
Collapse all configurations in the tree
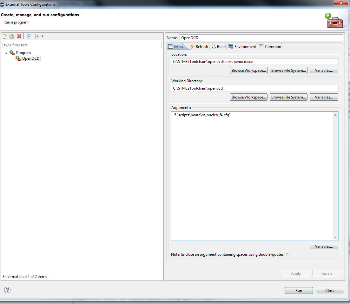29,37
